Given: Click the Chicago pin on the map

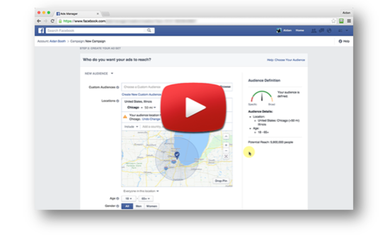Looking at the screenshot, I should pos(177,155).
